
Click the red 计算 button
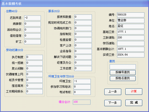click(134, 92)
